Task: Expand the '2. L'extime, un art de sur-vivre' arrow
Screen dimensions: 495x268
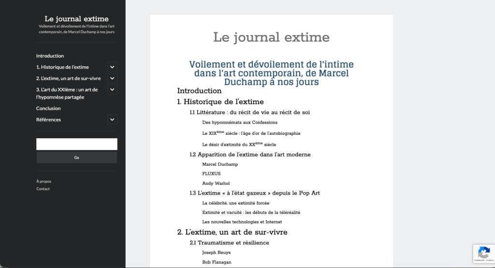Action: [112, 78]
